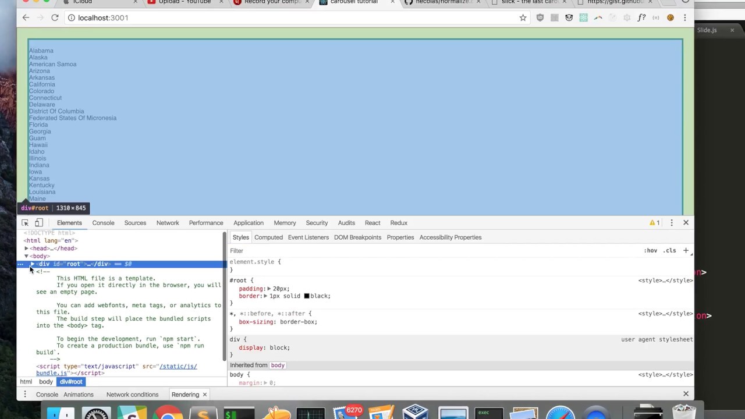Open the Chrome three-dot menu
The image size is (745, 419).
684,17
